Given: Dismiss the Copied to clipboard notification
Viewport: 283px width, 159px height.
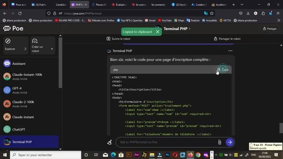Looking at the screenshot, I should (157, 32).
